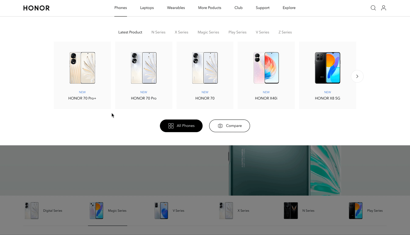Select the Magic Series phone thumbnail

pyautogui.click(x=96, y=211)
